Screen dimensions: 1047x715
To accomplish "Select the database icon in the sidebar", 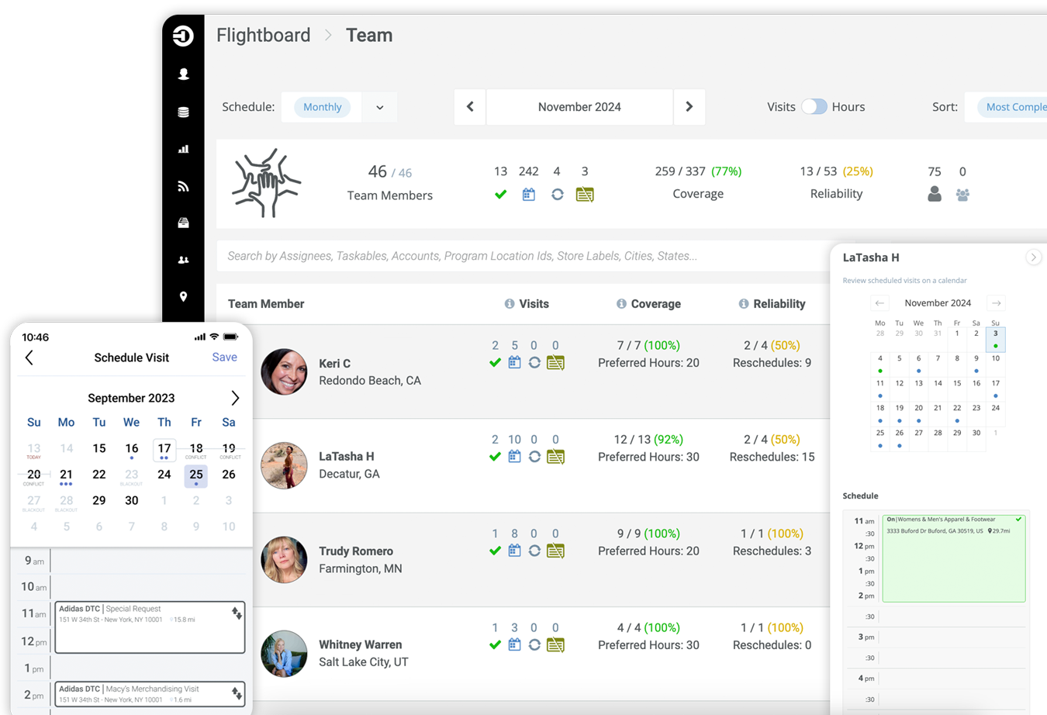I will tap(183, 111).
